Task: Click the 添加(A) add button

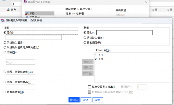Action: [88, 62]
